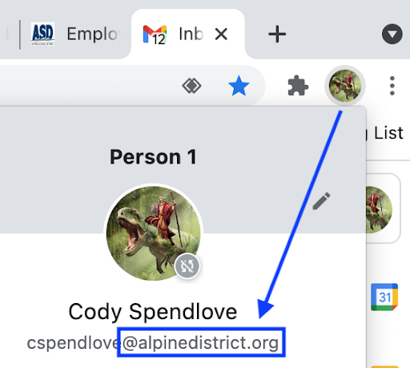Click the cspendlove@alpinedistrict.org email address
410x368 pixels.
click(x=153, y=342)
